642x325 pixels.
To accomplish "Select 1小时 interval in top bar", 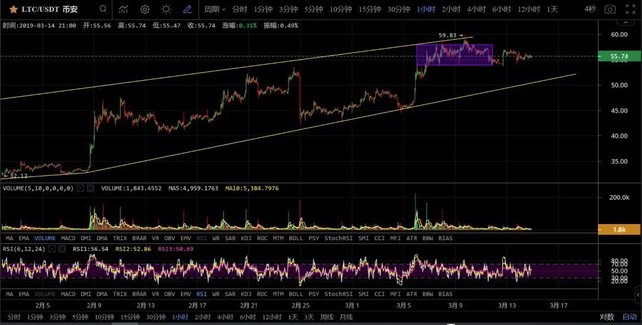I will click(x=426, y=9).
